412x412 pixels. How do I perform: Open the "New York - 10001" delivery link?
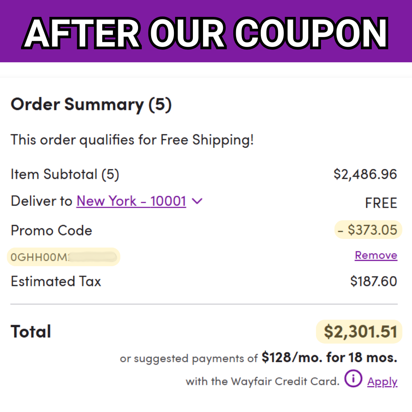tap(131, 201)
